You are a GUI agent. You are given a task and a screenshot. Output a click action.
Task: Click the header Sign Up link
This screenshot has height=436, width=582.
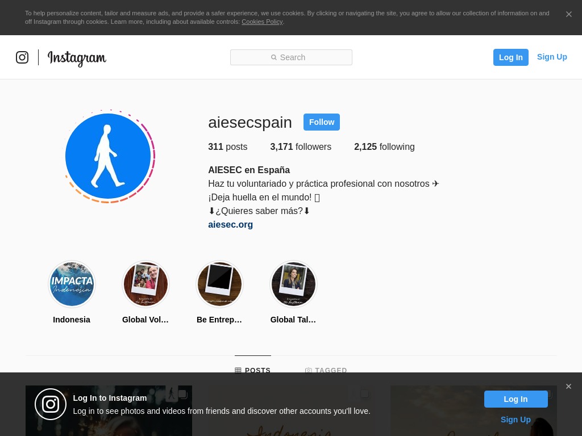click(x=552, y=57)
